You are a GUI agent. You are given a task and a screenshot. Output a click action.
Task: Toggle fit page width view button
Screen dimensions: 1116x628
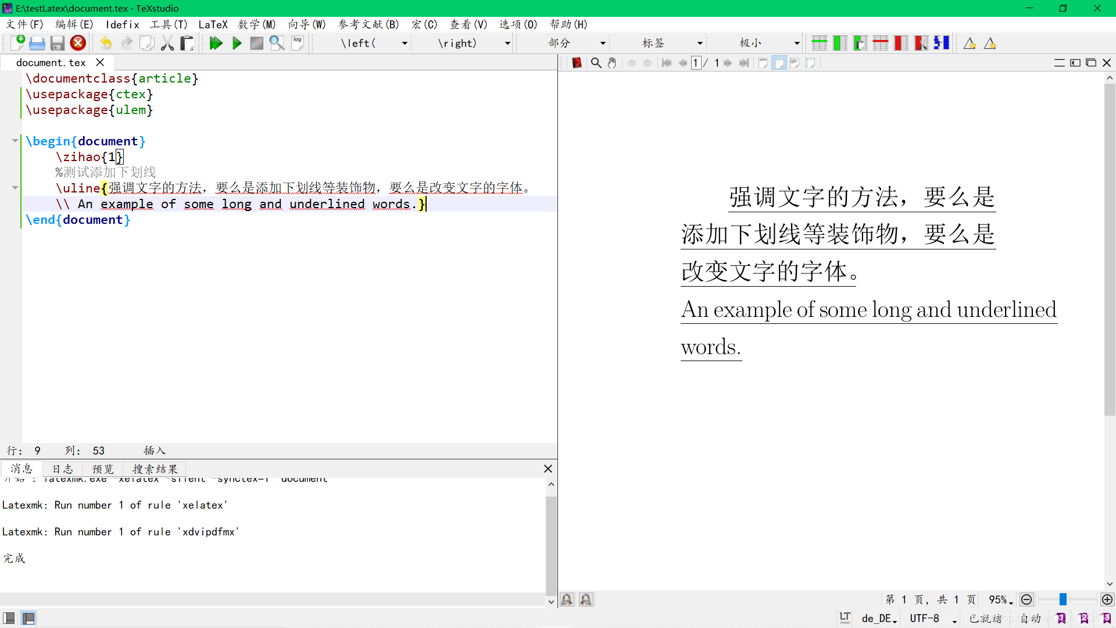point(779,63)
